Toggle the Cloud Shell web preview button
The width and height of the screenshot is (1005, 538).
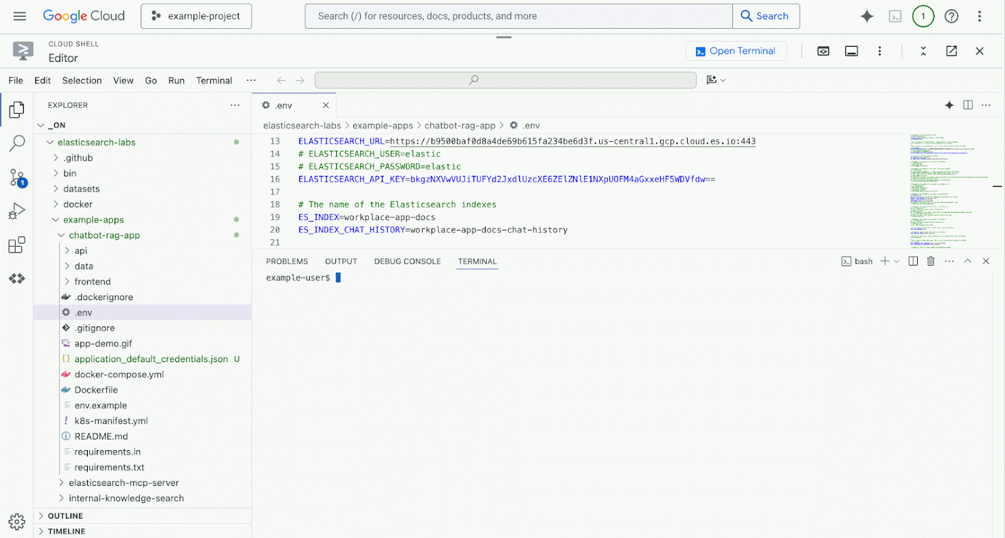point(823,51)
